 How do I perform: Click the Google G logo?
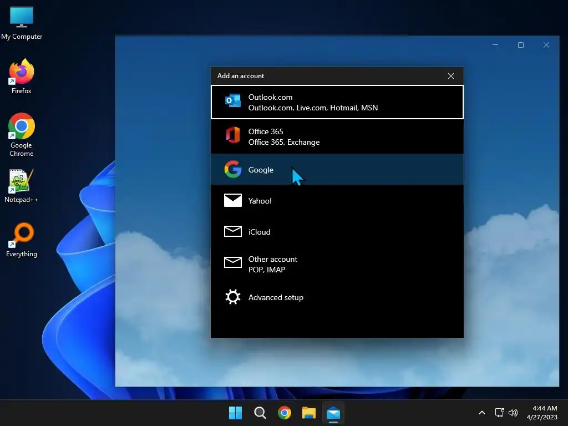pyautogui.click(x=232, y=169)
